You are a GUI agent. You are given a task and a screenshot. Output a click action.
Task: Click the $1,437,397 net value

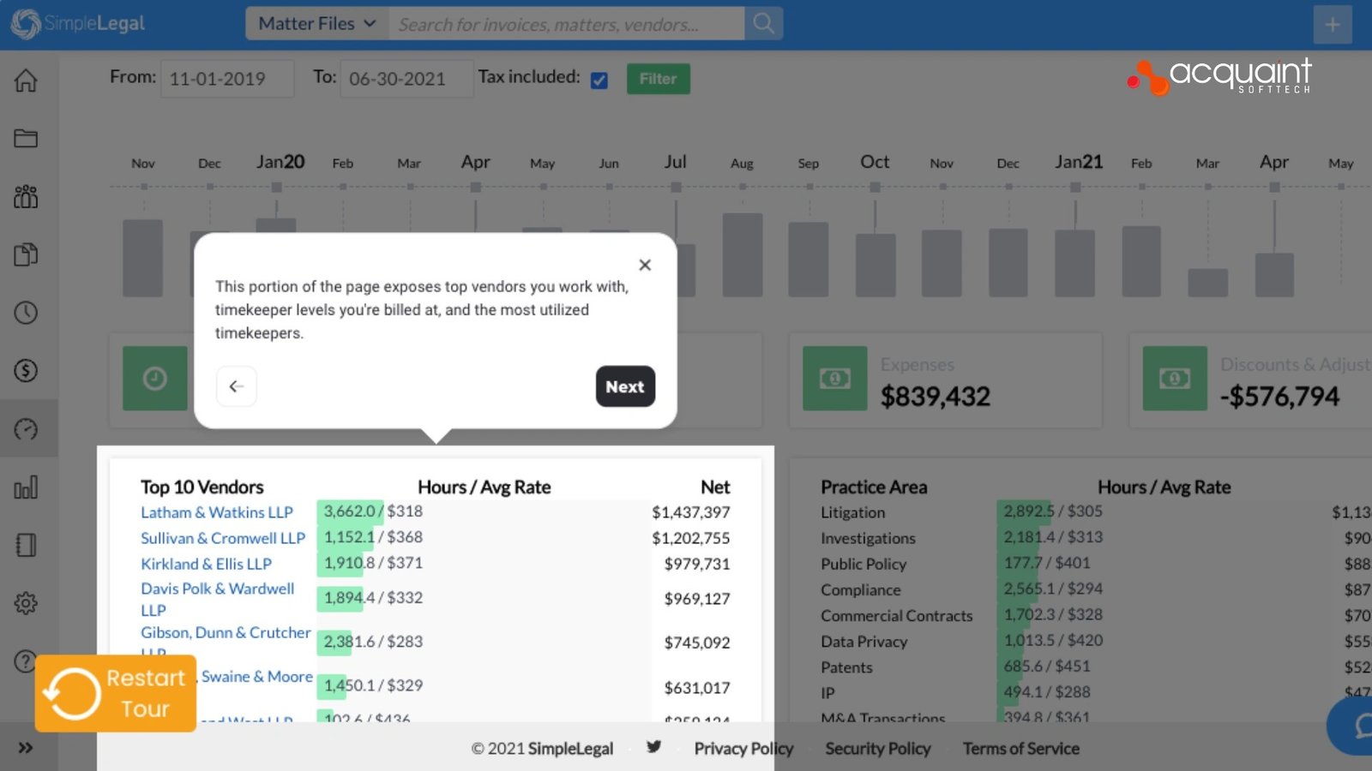point(691,512)
